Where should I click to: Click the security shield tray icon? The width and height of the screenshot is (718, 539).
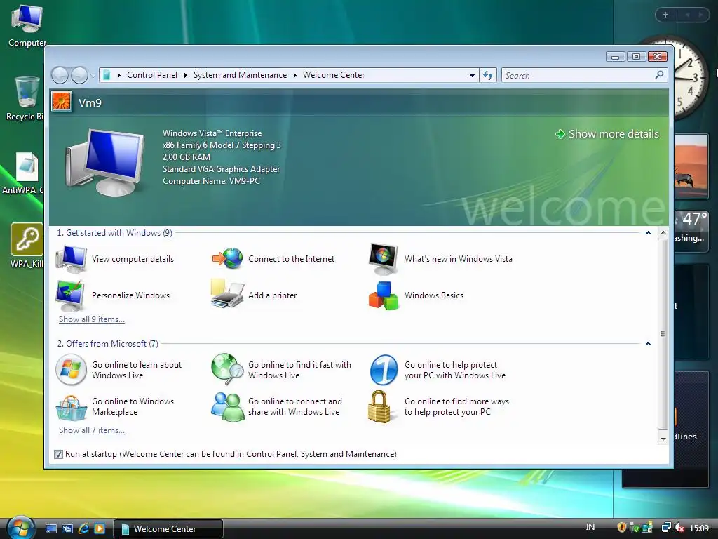pyautogui.click(x=621, y=528)
